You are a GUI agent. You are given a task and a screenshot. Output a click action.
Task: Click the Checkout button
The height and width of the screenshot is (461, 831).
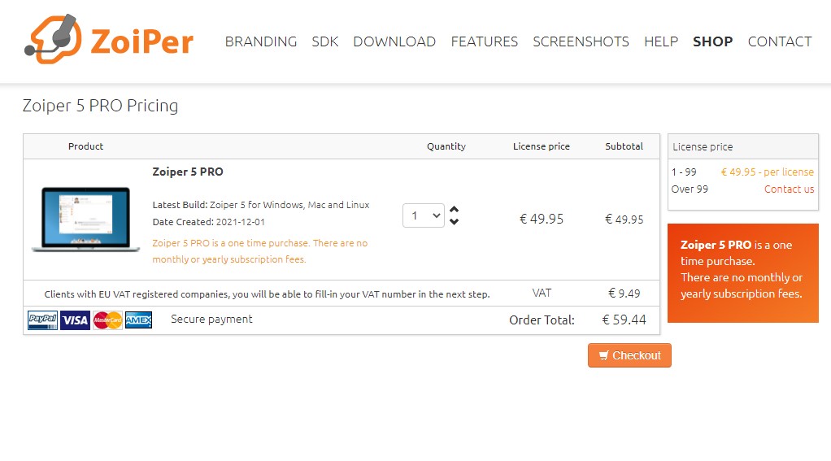(x=629, y=355)
